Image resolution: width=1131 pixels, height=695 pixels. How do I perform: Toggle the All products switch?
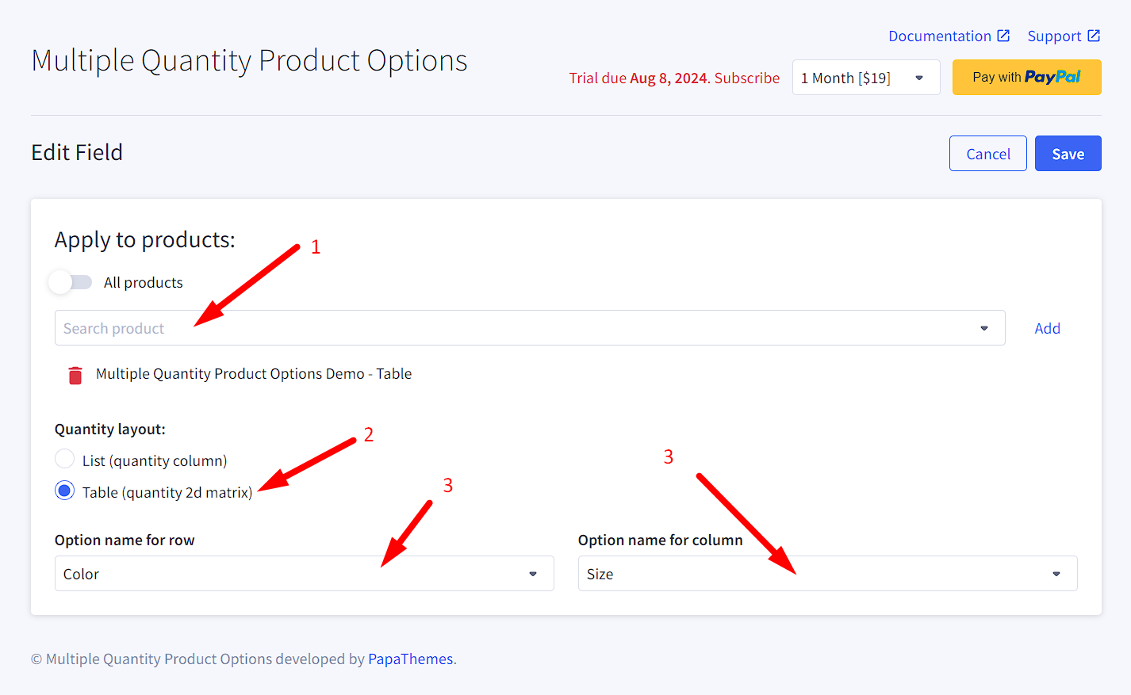click(x=71, y=282)
